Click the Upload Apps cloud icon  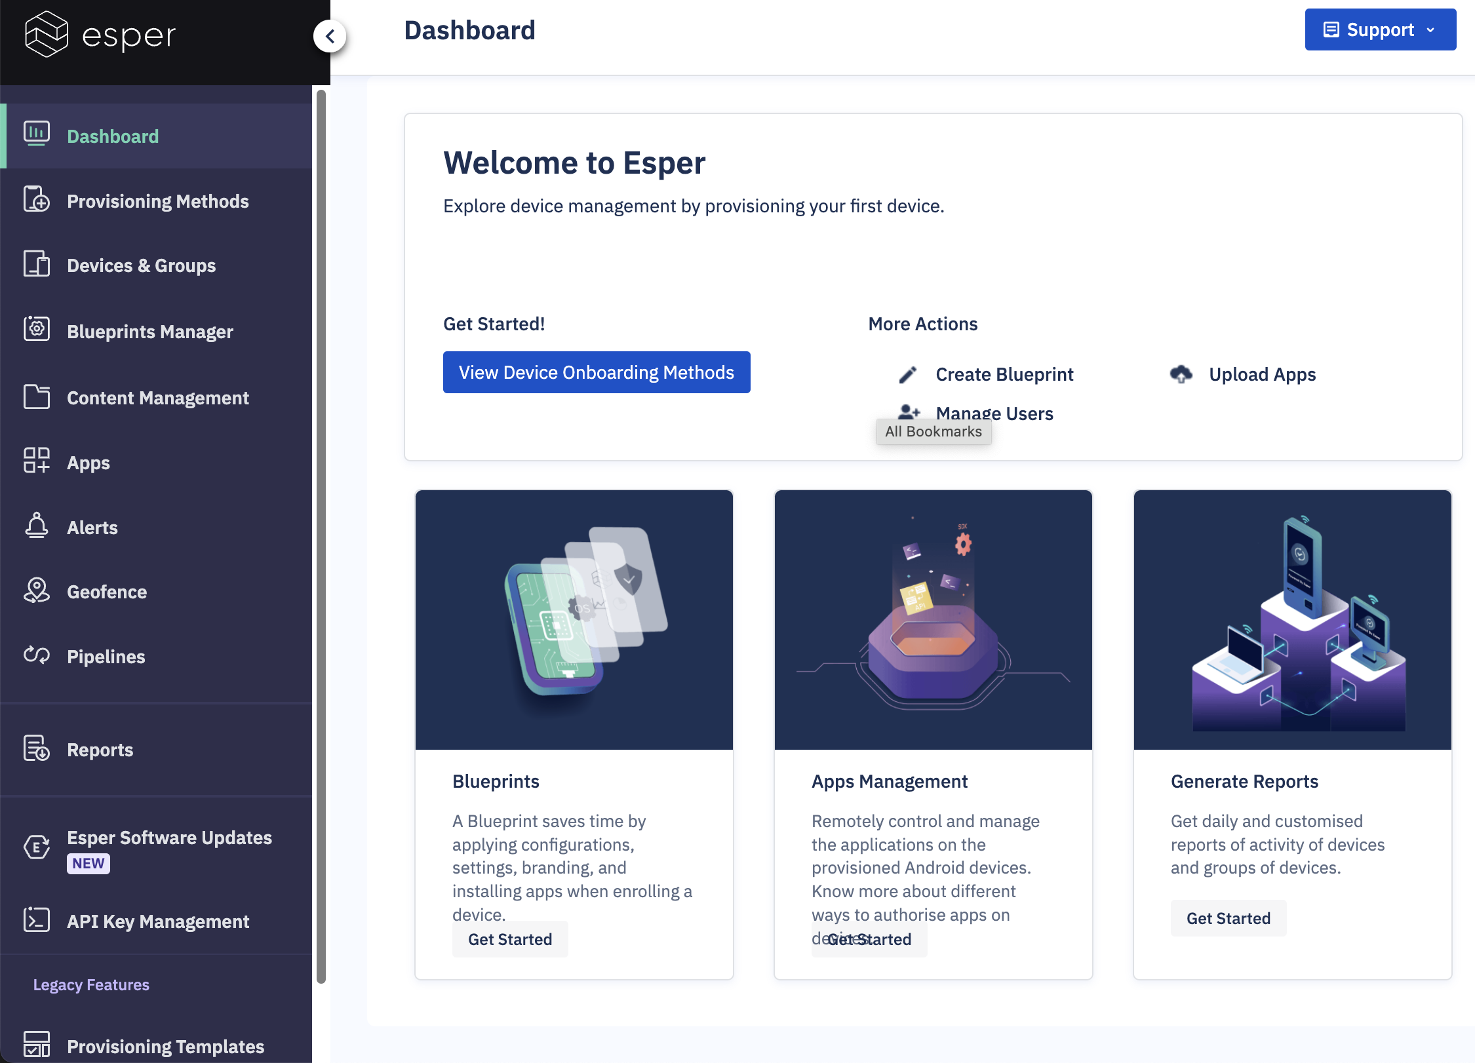tap(1181, 374)
